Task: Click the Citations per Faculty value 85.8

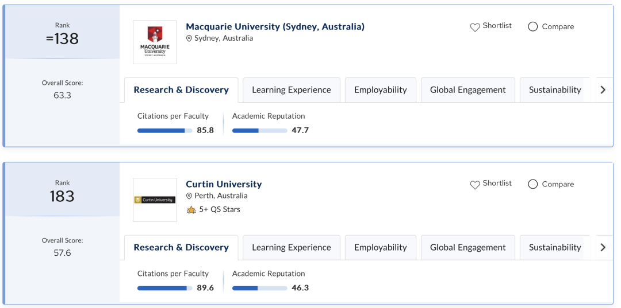Action: pyautogui.click(x=205, y=130)
